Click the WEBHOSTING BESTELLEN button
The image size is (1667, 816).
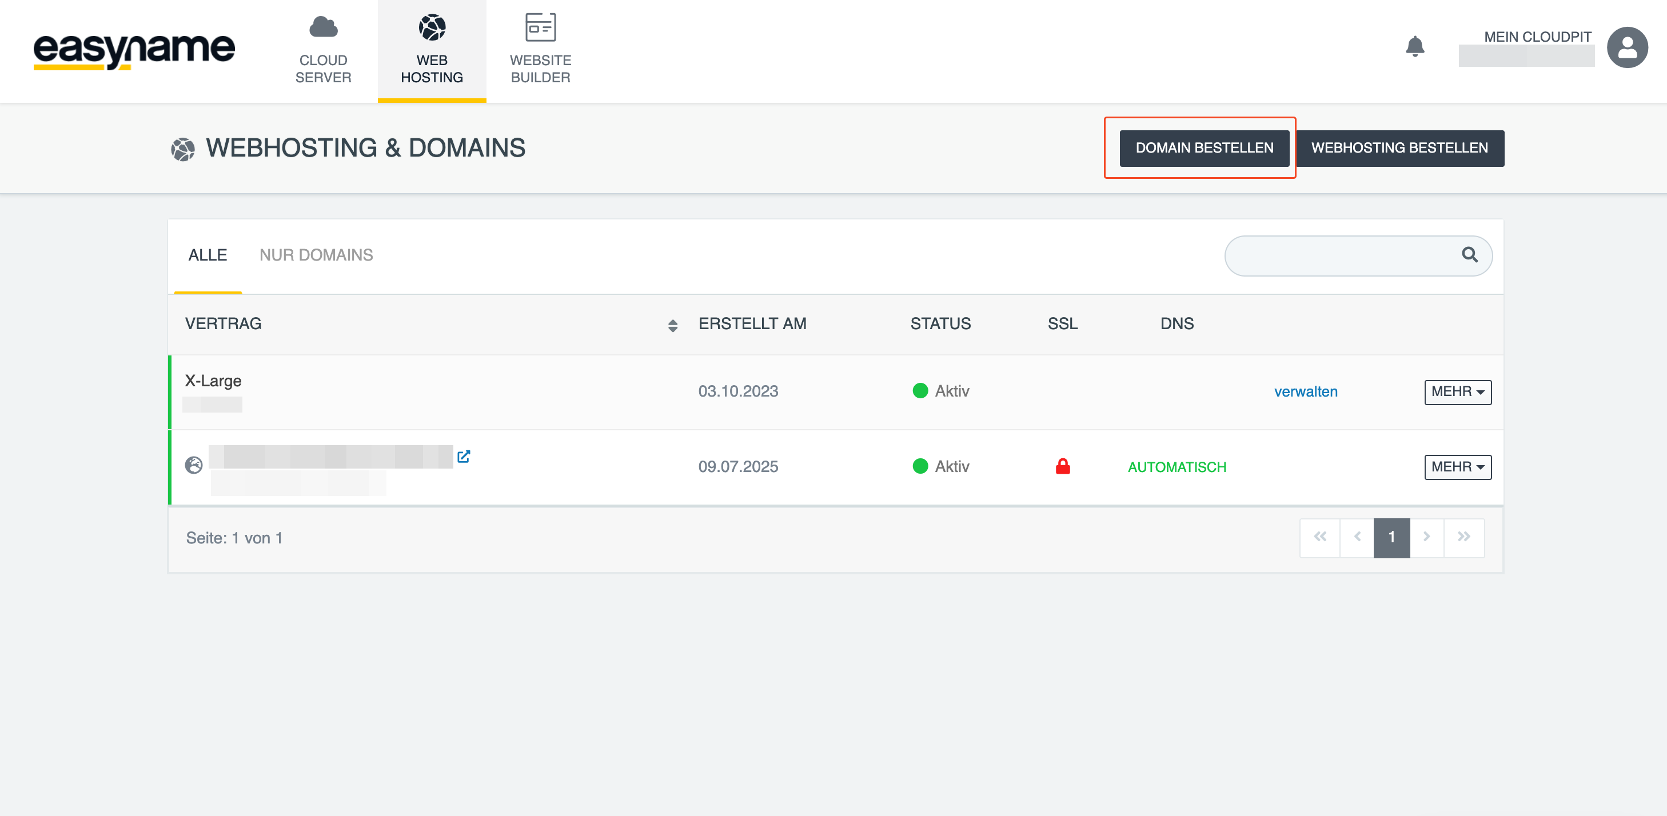coord(1399,148)
